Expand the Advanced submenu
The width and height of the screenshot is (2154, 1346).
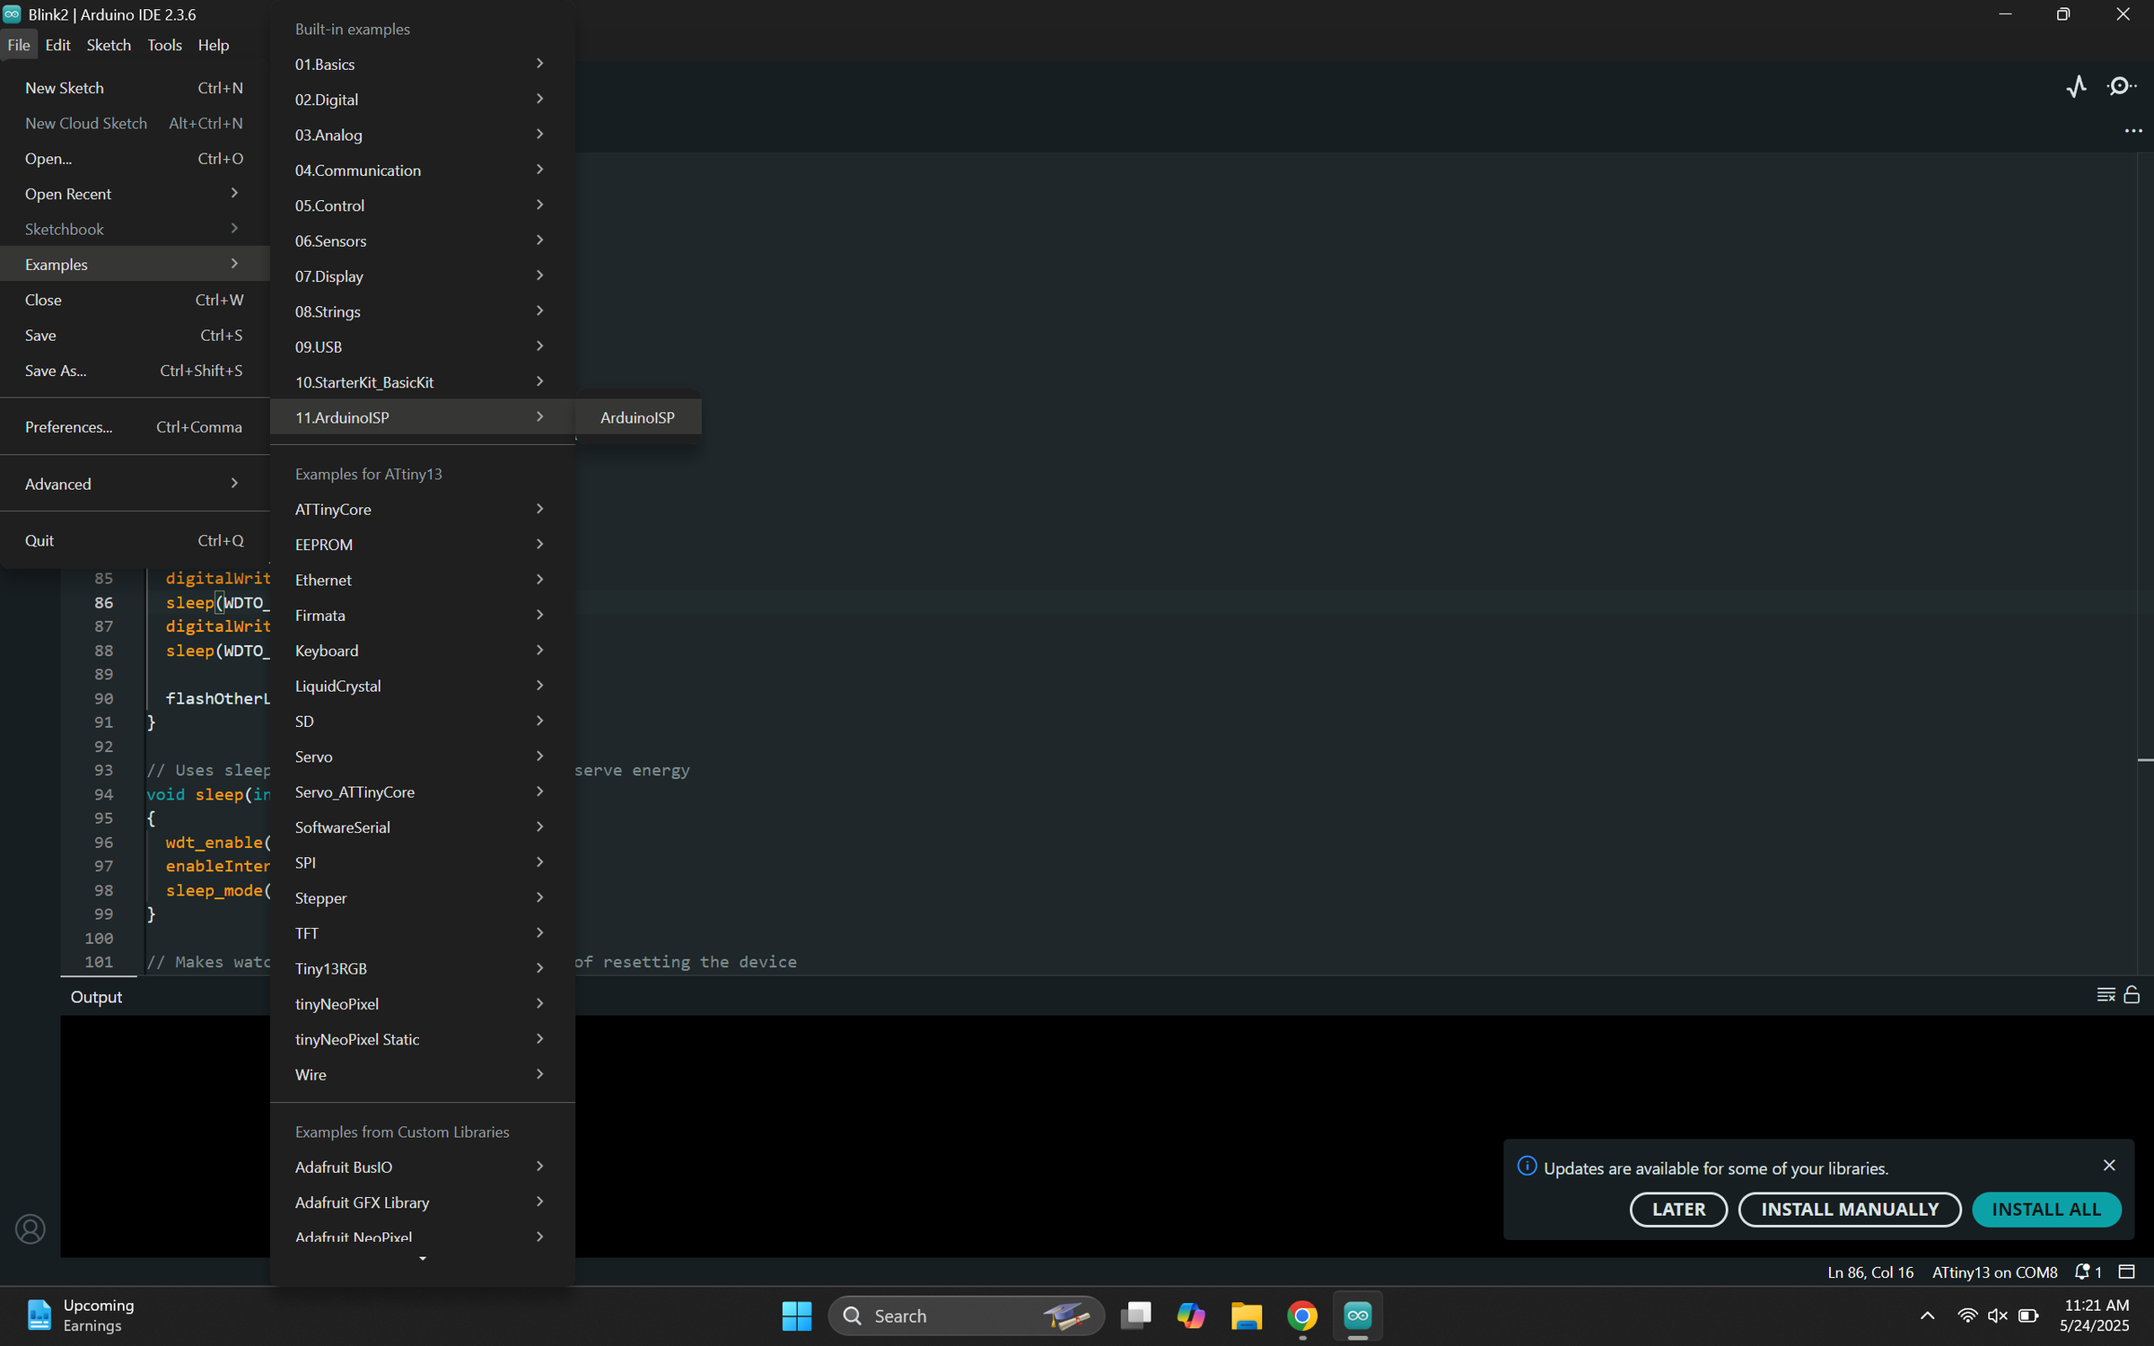click(135, 484)
